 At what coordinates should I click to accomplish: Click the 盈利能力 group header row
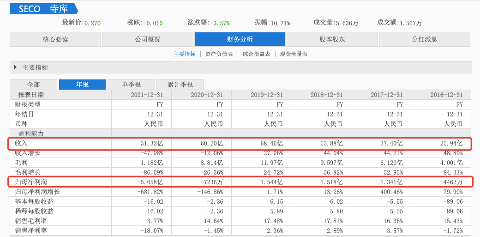(31, 133)
